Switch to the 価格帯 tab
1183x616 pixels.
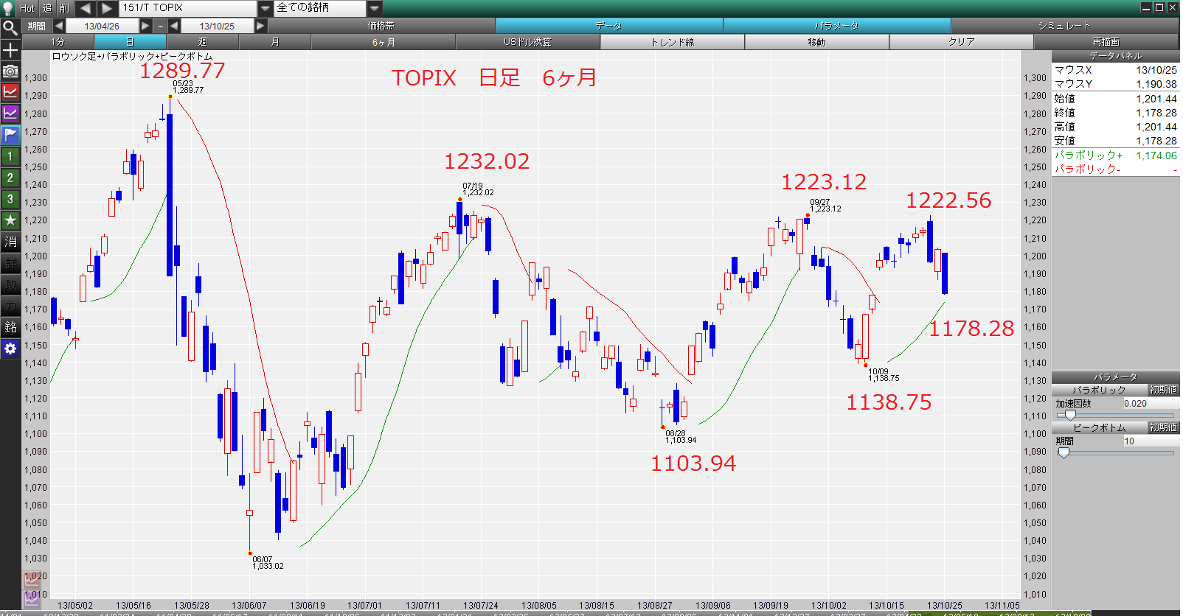381,26
